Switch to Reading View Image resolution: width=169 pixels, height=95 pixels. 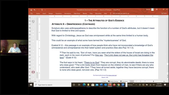pos(140,81)
